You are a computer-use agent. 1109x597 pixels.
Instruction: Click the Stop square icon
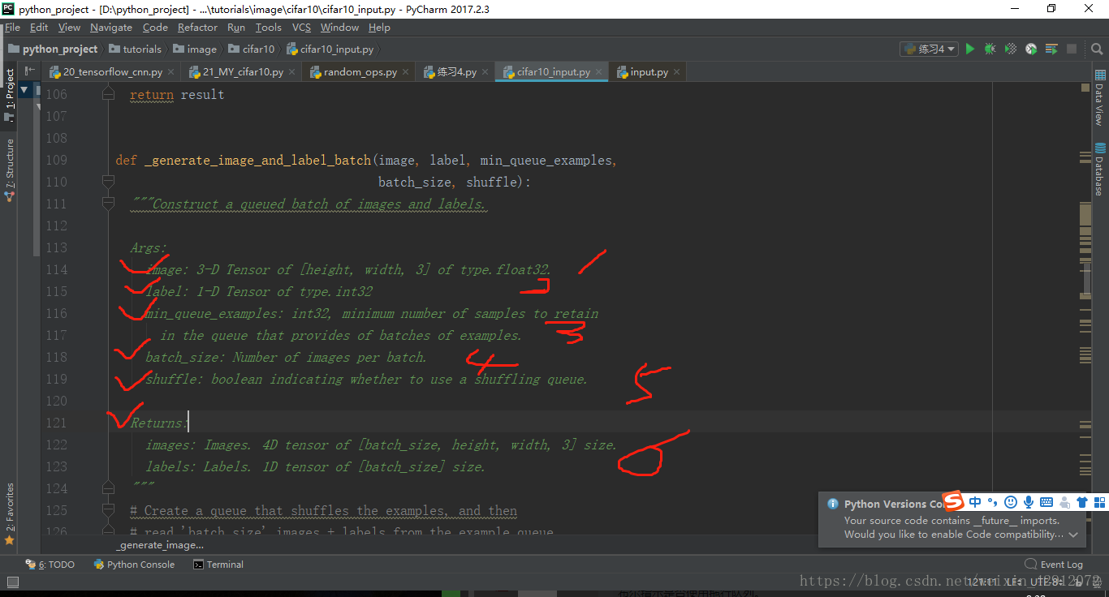(x=1072, y=49)
